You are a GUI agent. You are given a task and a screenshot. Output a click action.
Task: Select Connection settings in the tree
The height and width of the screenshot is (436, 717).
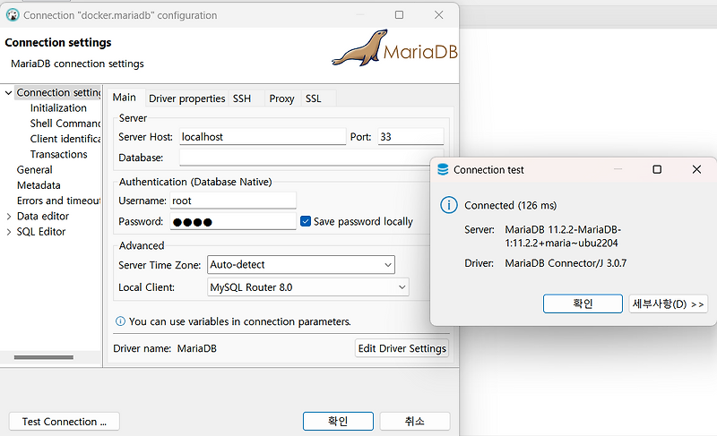(x=58, y=93)
